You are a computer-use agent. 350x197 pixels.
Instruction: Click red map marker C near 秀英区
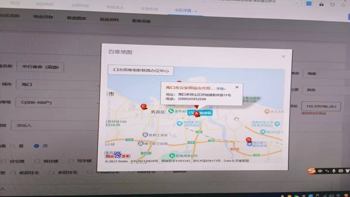tap(144, 107)
